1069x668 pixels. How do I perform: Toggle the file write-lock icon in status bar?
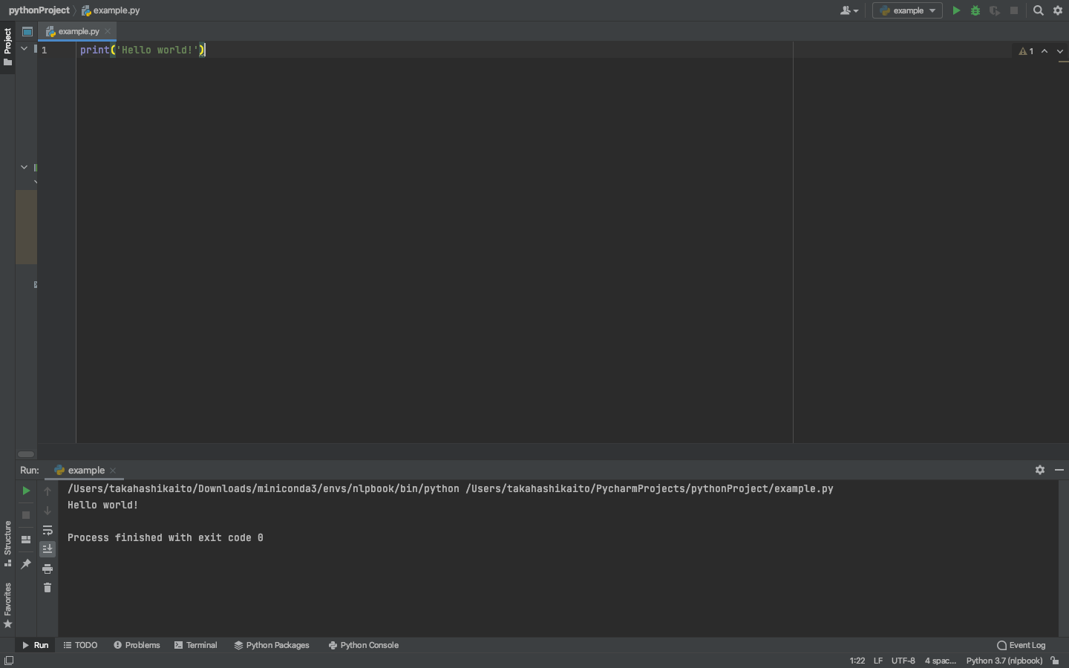(1055, 661)
